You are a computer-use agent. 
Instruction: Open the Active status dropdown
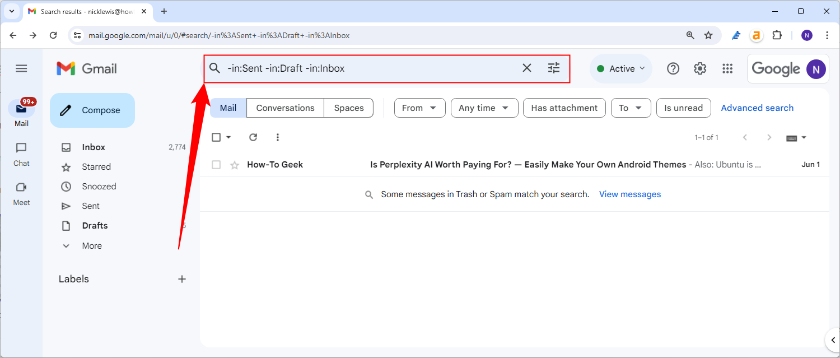[x=620, y=68]
